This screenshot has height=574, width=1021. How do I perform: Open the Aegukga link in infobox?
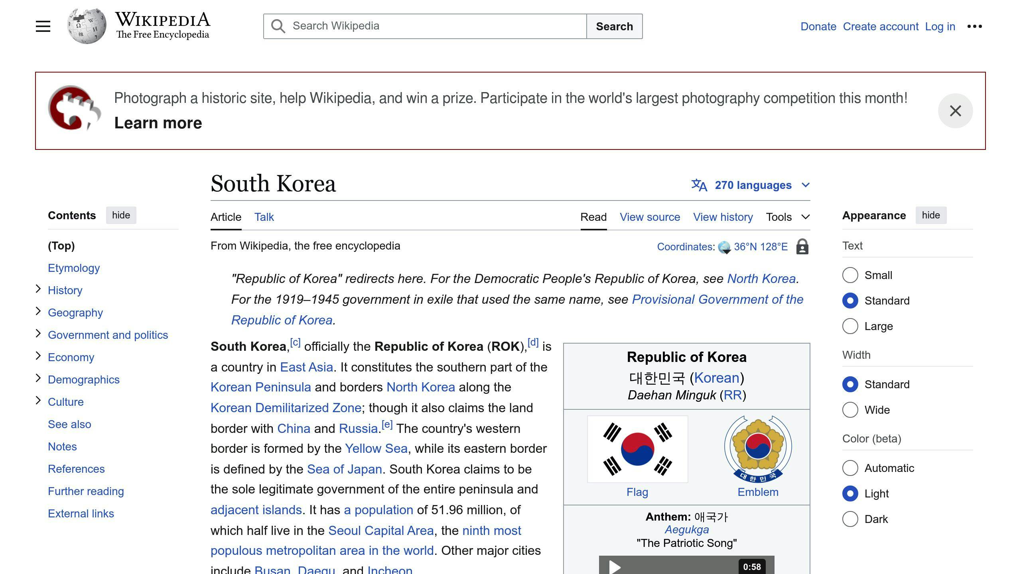[x=687, y=529]
